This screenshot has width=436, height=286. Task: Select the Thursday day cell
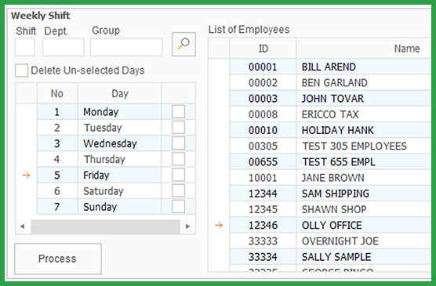(x=119, y=159)
